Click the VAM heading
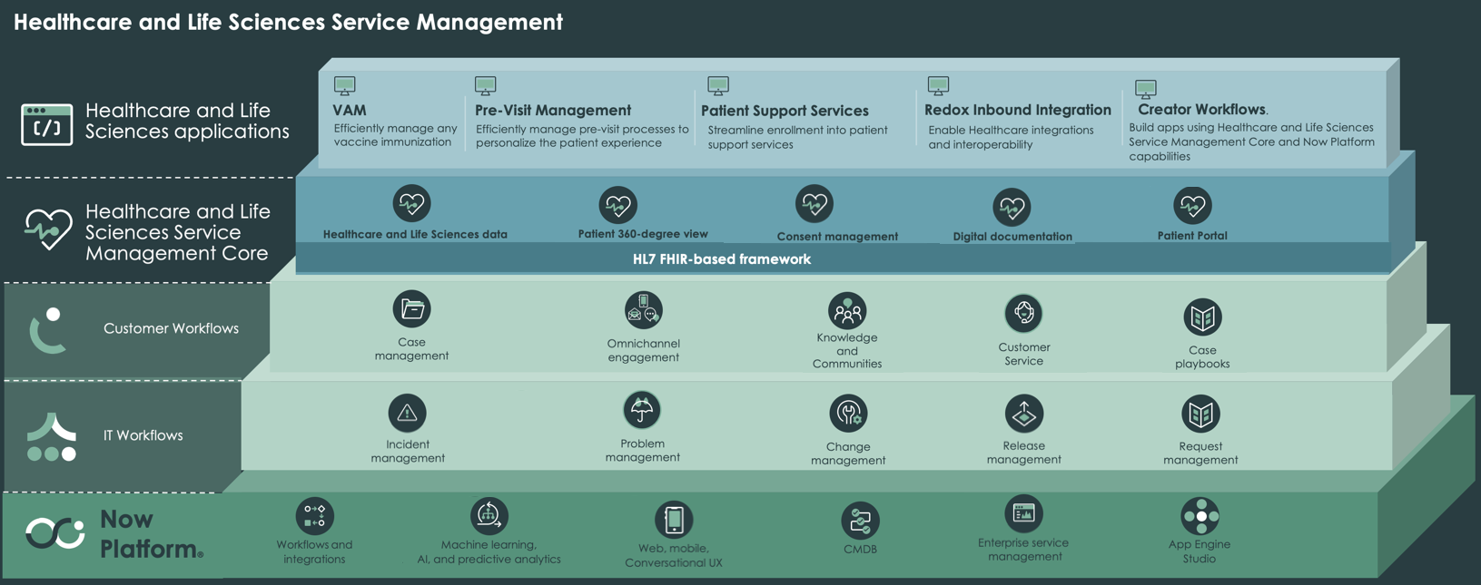The width and height of the screenshot is (1481, 585). 350,110
